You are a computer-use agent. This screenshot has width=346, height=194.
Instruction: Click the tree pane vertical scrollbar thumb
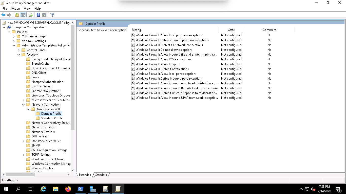73,77
